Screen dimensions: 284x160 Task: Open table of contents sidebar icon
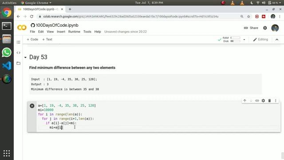19,42
